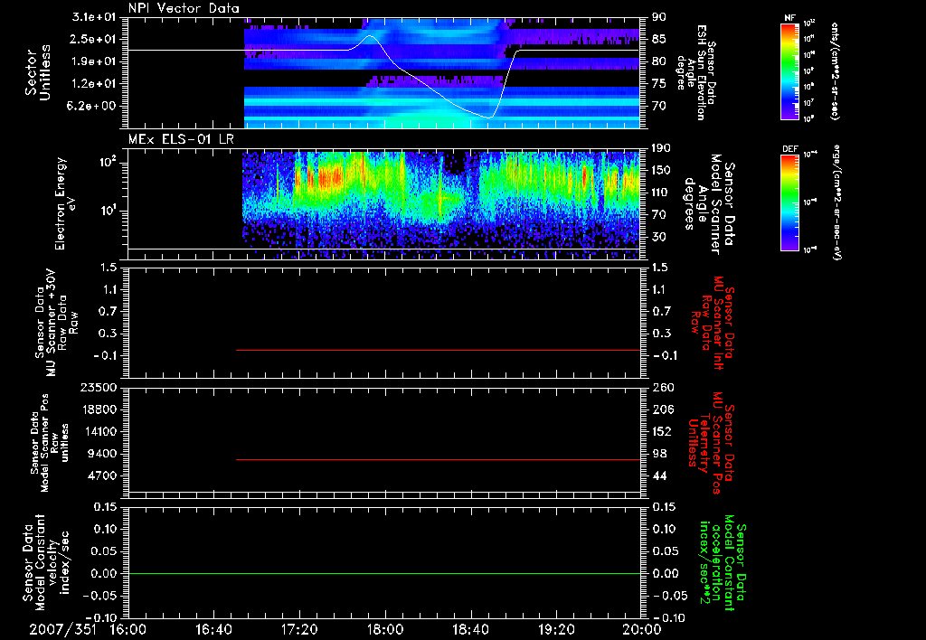This screenshot has width=926, height=640.
Task: Click the '75' sun elevation tick label
Action: [x=659, y=84]
